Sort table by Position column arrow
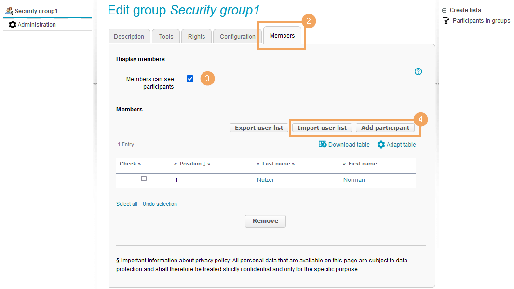Viewport: 514px width, 289px height. click(204, 164)
